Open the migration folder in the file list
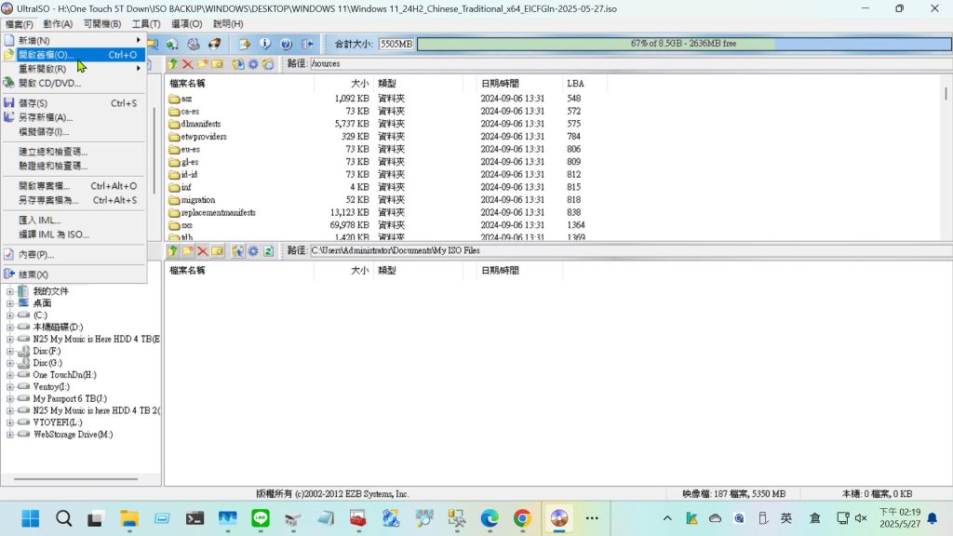This screenshot has width=953, height=536. (x=198, y=200)
